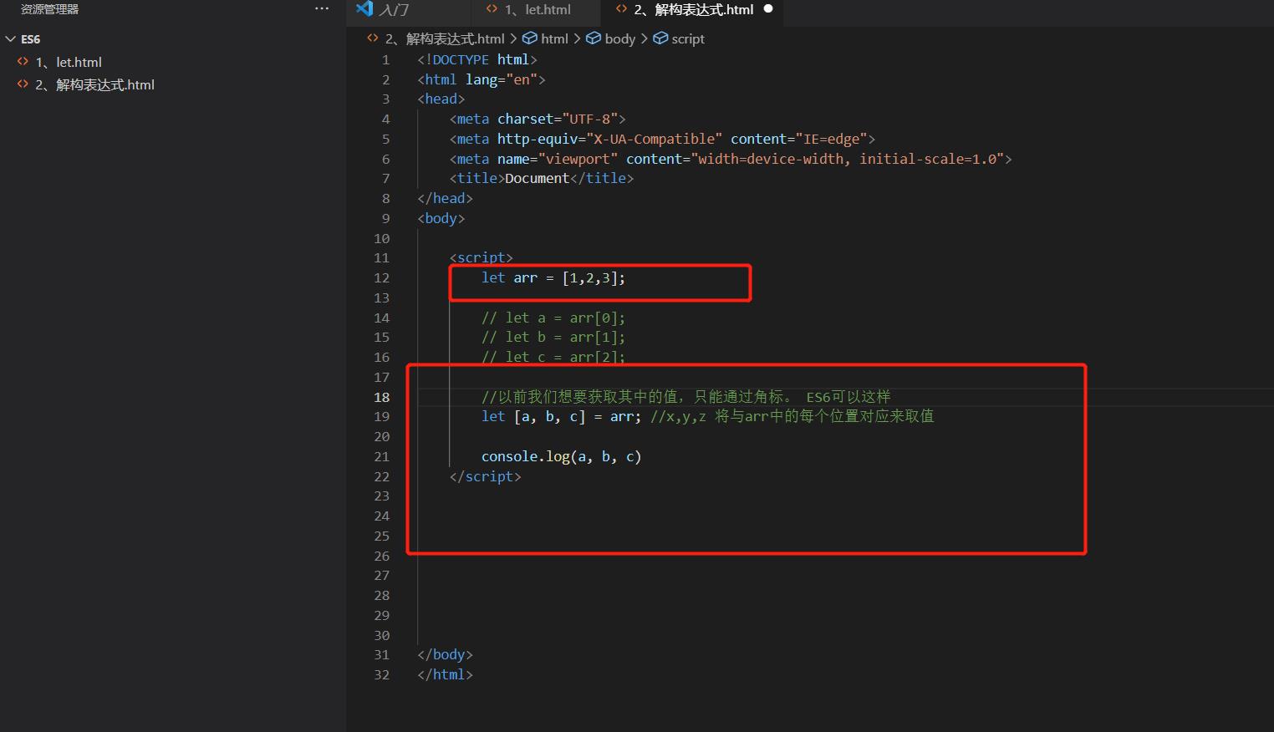This screenshot has width=1274, height=732.
Task: Click line number 12 in gutter
Action: tap(381, 277)
